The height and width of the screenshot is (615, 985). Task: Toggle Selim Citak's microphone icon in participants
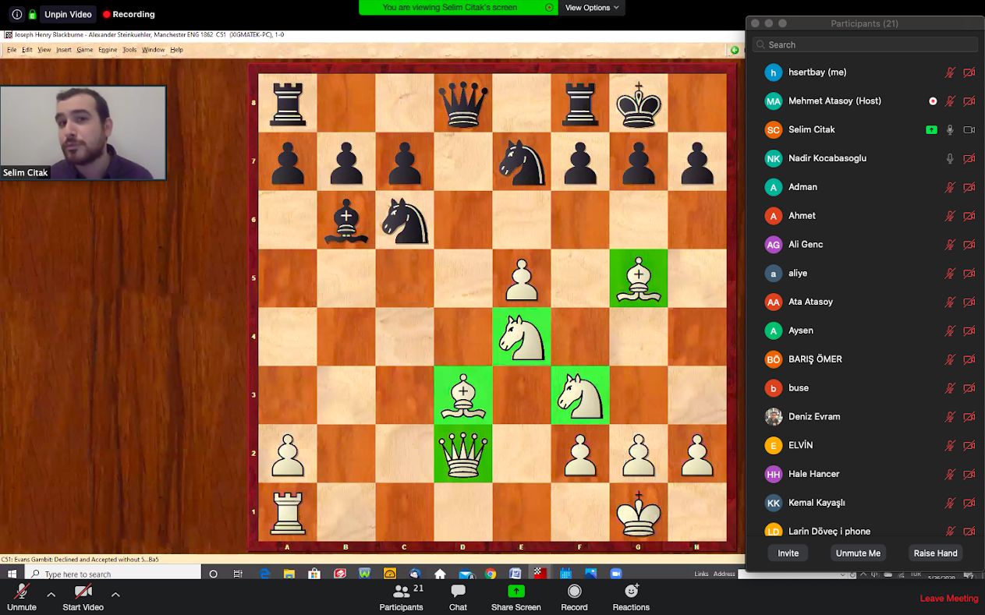pyautogui.click(x=949, y=129)
